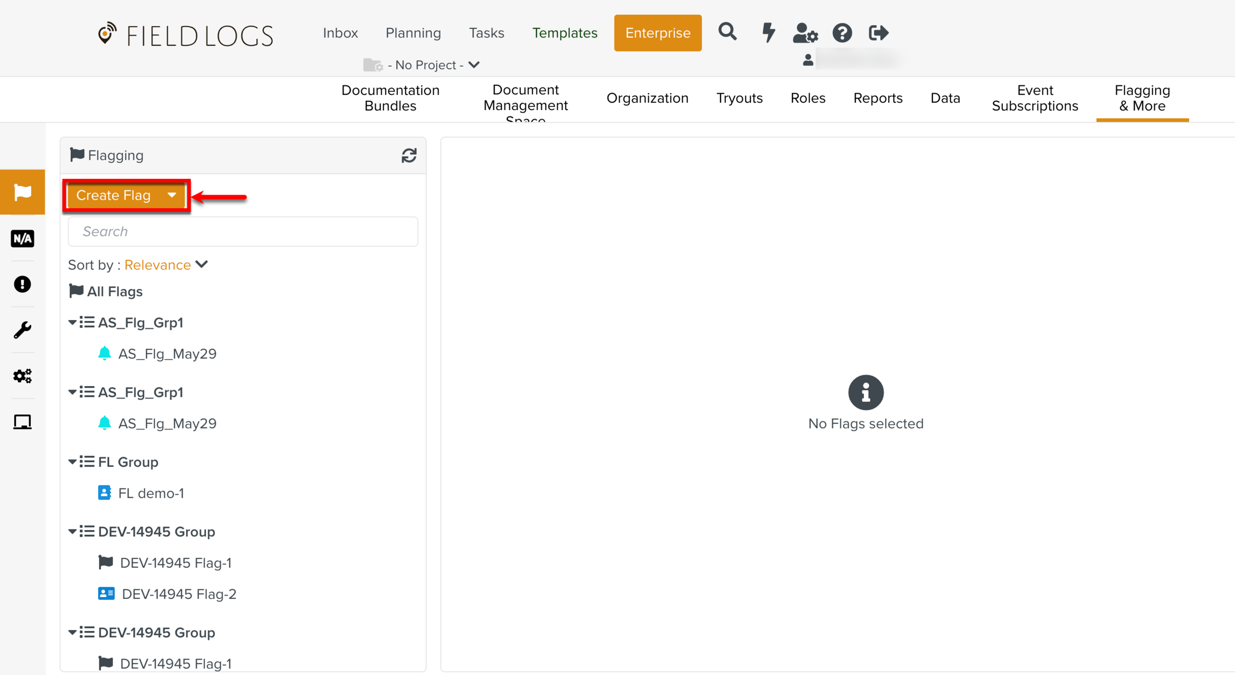Open the help question mark icon

[842, 33]
